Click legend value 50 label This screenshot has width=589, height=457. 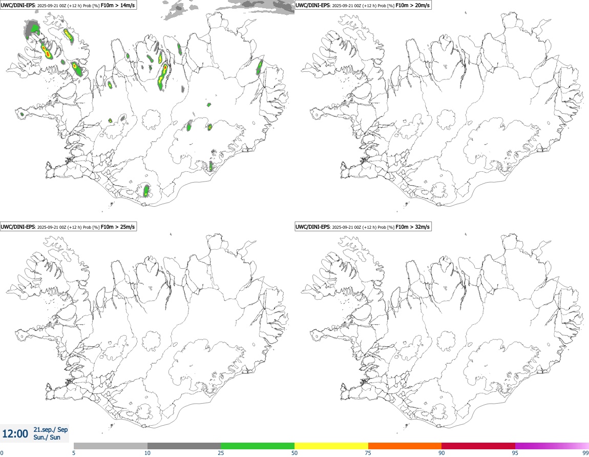(x=294, y=453)
